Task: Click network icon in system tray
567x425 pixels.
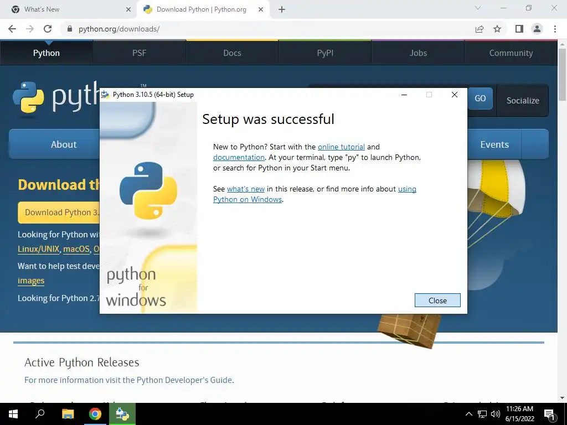Action: (x=482, y=414)
